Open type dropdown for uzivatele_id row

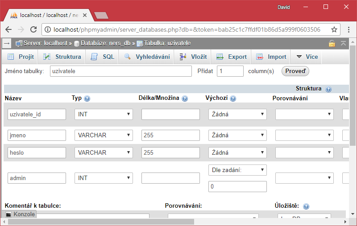[104, 114]
